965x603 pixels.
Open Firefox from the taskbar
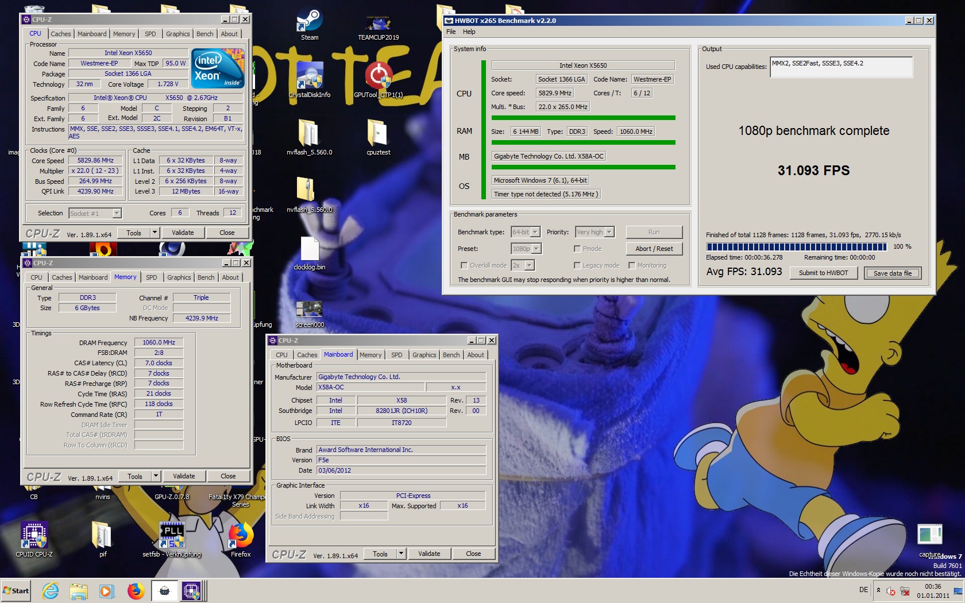[136, 591]
